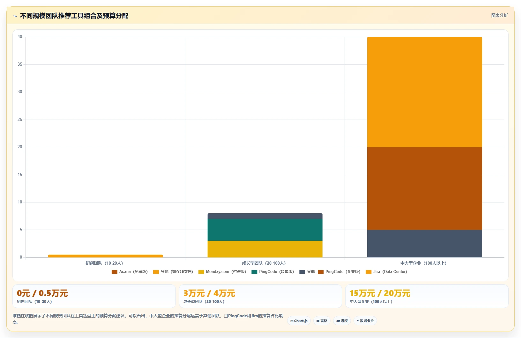Click the 成长型团队（20-100人）caption under 3万元 card
The height and width of the screenshot is (338, 521).
click(204, 302)
